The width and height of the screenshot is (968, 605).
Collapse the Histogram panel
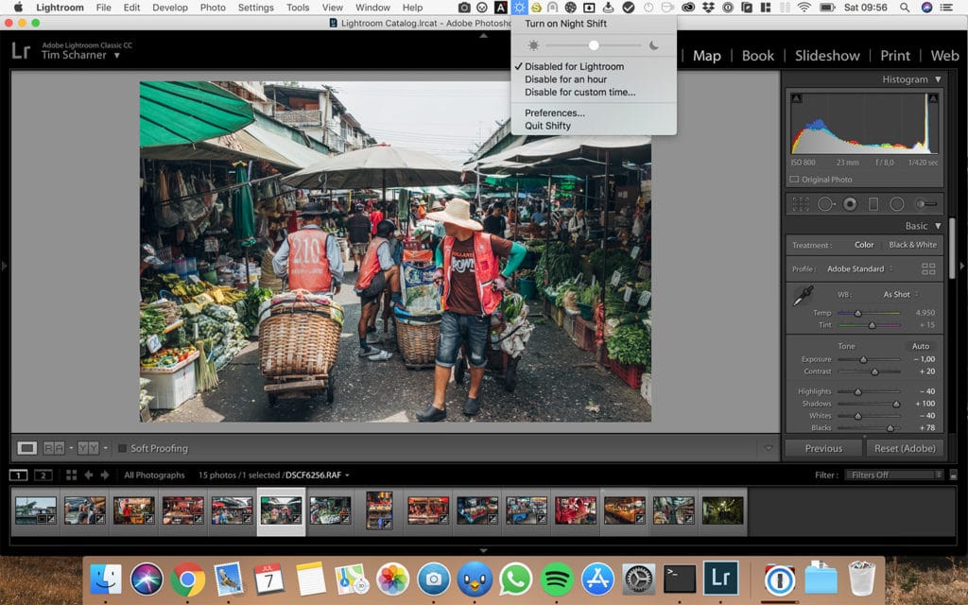point(938,79)
